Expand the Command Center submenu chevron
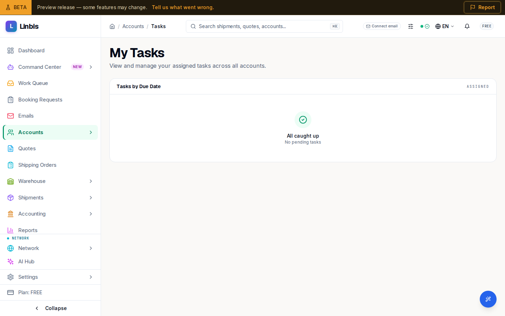Viewport: 505px width, 316px height. (x=91, y=67)
